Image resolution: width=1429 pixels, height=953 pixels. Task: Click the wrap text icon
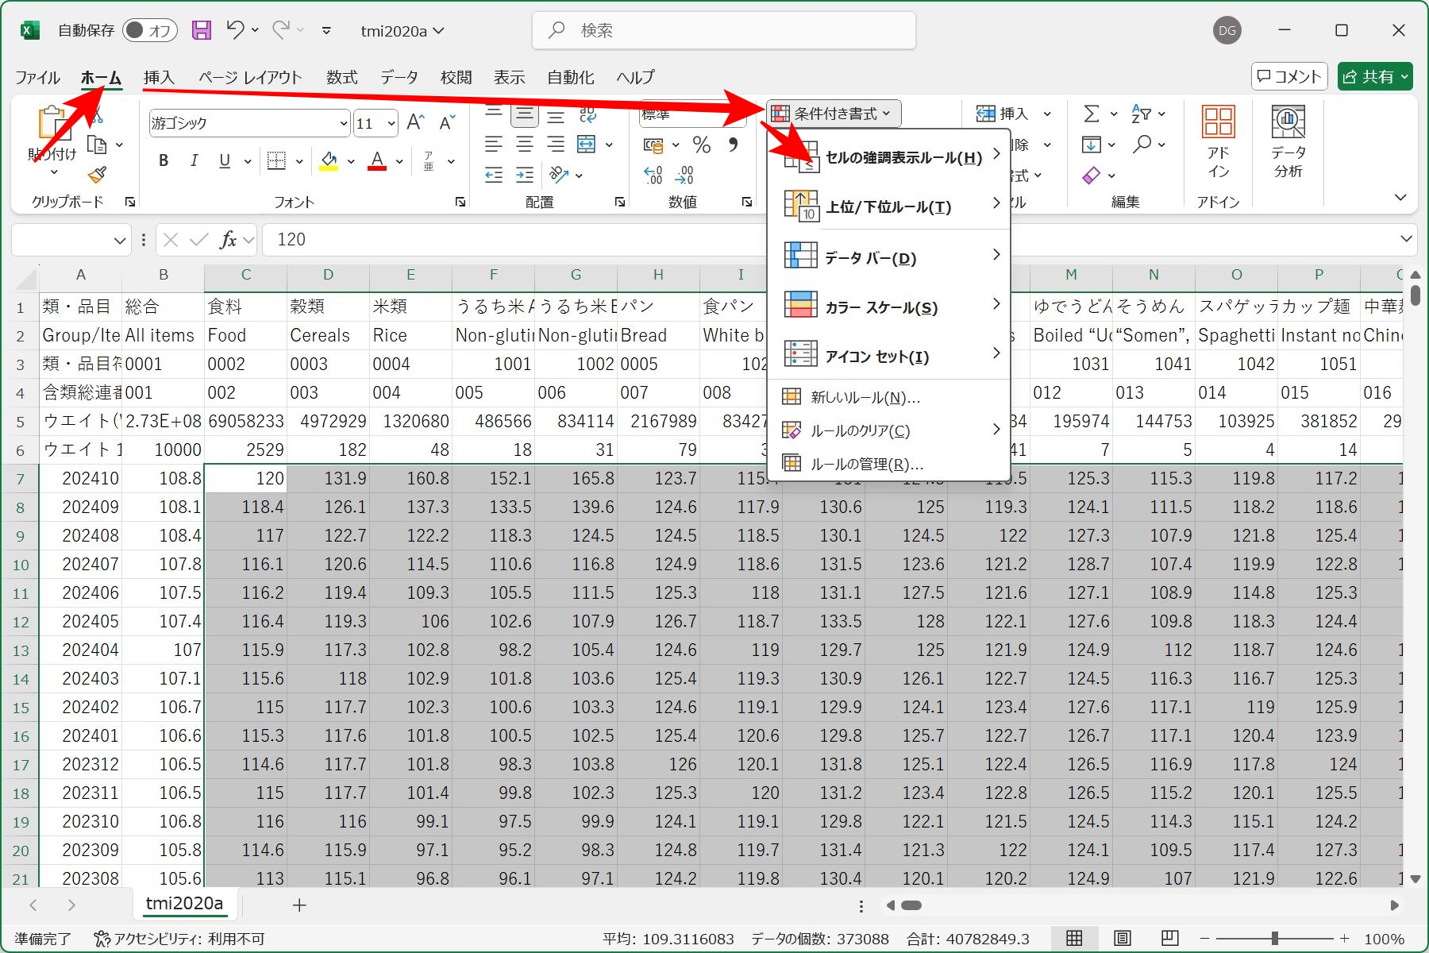click(587, 115)
